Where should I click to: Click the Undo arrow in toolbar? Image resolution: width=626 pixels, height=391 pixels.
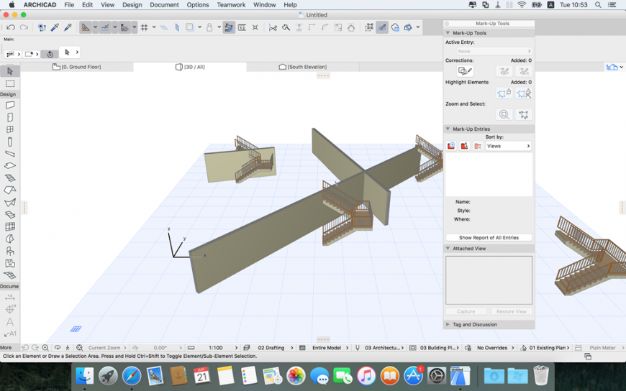[11, 27]
